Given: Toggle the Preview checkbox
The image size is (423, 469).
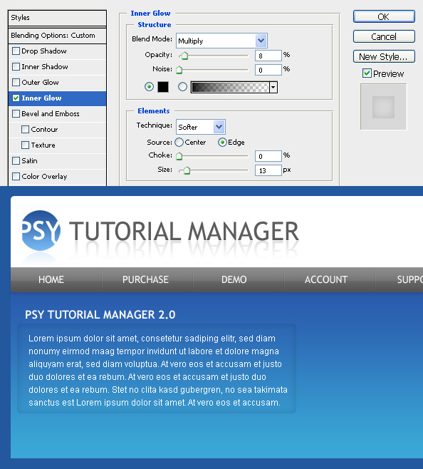Looking at the screenshot, I should pos(367,73).
